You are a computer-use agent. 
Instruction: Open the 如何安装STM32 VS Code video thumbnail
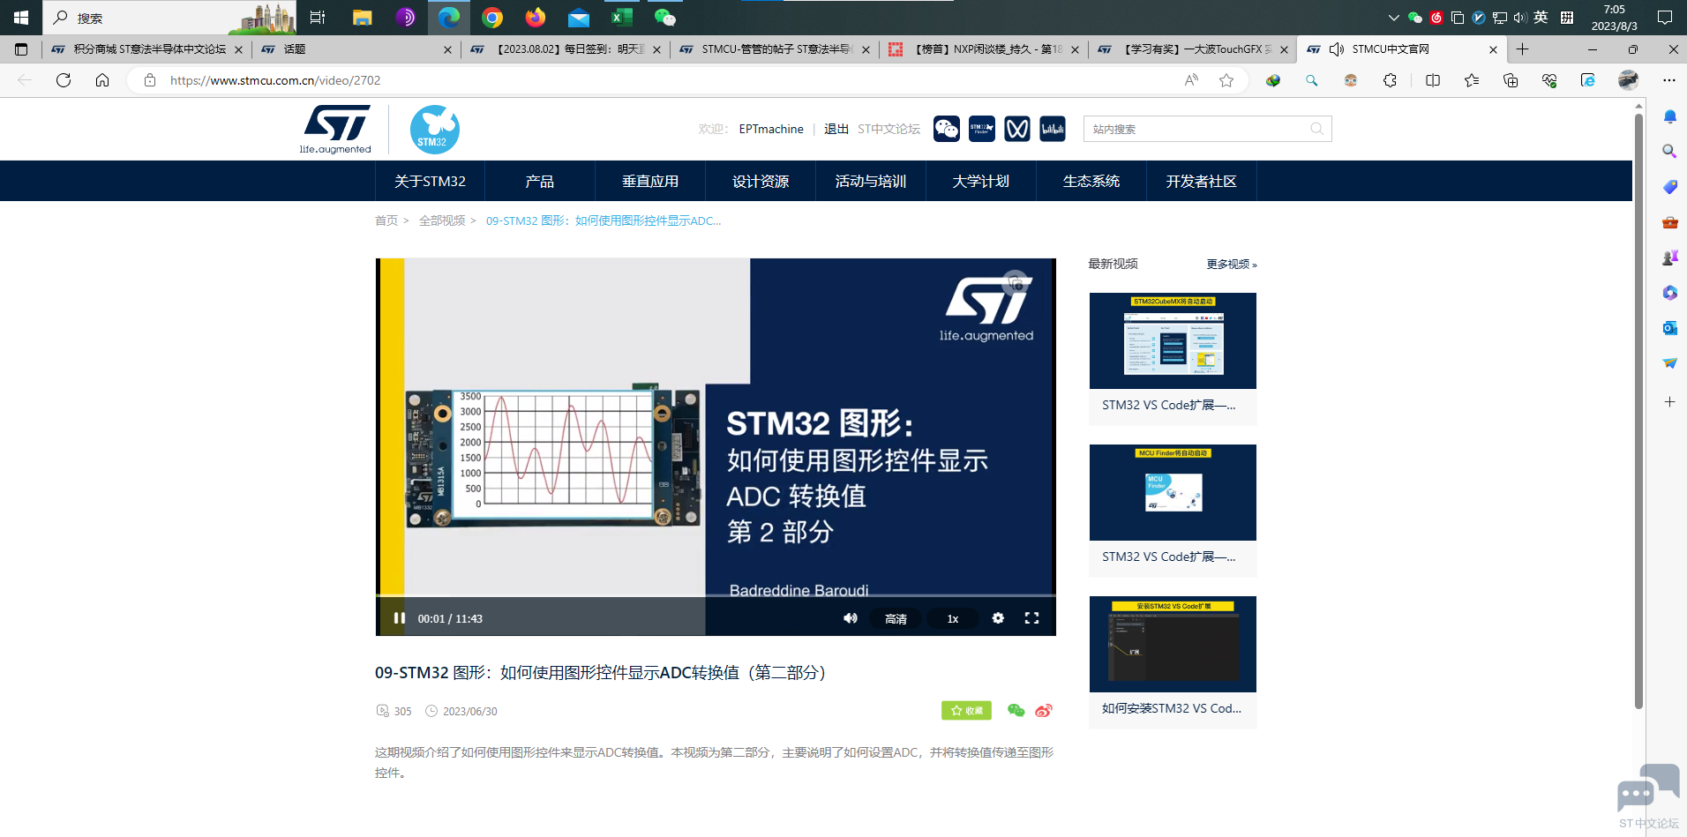pos(1173,644)
